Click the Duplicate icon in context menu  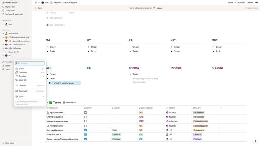[17, 73]
